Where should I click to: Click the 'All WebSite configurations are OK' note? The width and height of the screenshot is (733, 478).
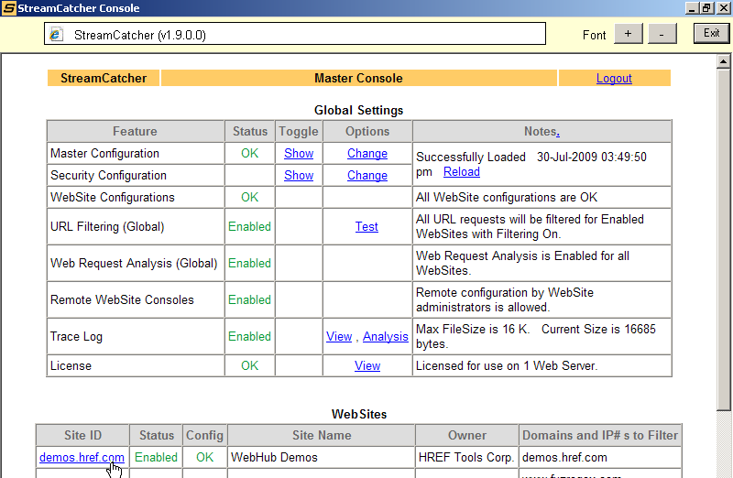[x=507, y=197]
